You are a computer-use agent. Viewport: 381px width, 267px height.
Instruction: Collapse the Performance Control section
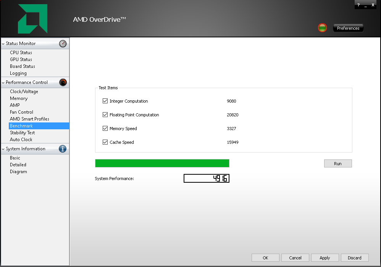click(x=3, y=83)
